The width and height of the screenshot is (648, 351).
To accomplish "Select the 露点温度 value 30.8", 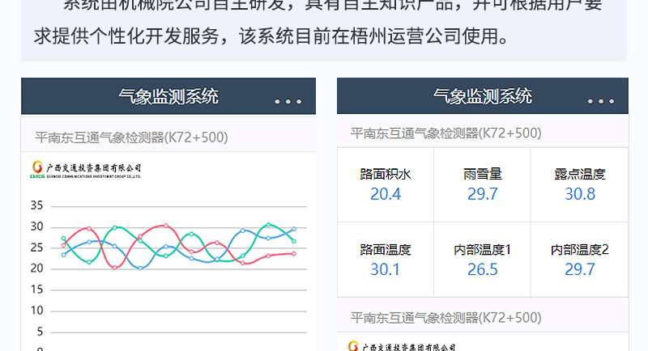I will pos(580,194).
